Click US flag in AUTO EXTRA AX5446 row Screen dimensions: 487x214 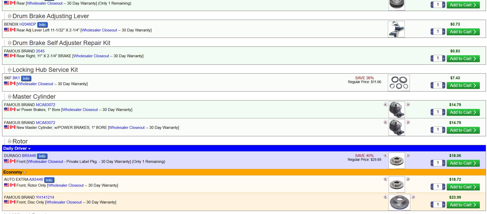tap(7, 185)
